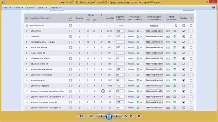The image size is (218, 122).
Task: Click the Ссылки column header
Action: (x=80, y=18)
